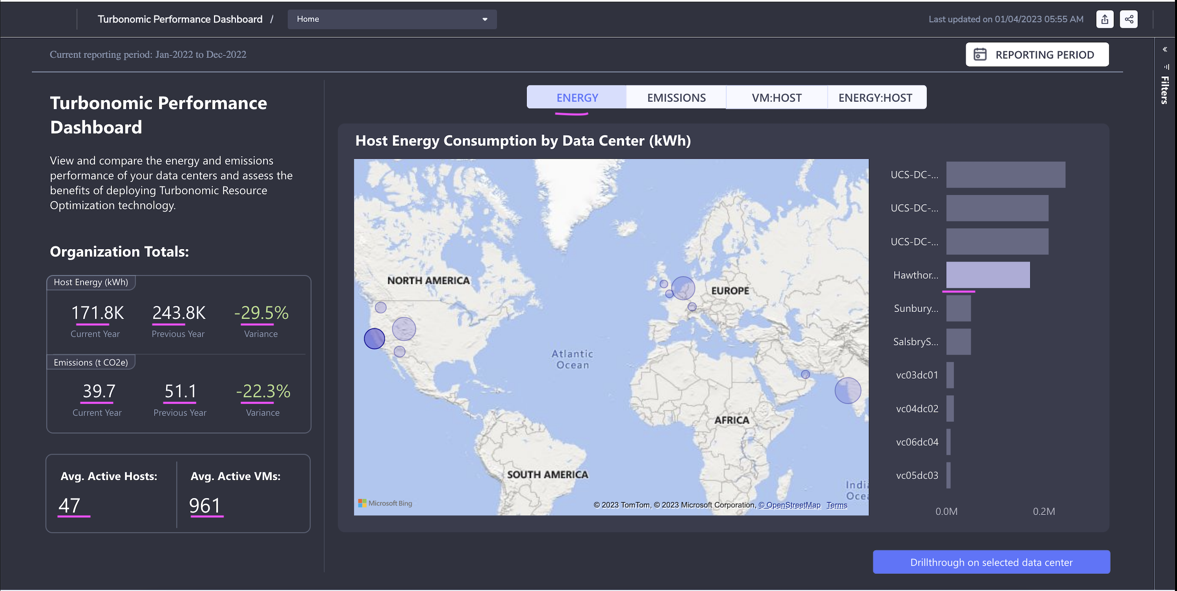Expand the Filters pane with double chevron
The image size is (1177, 591).
pyautogui.click(x=1165, y=49)
